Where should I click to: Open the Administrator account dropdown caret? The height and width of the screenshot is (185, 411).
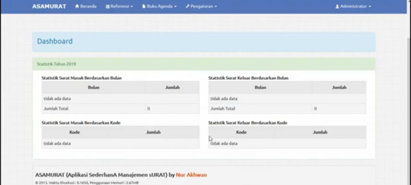370,7
